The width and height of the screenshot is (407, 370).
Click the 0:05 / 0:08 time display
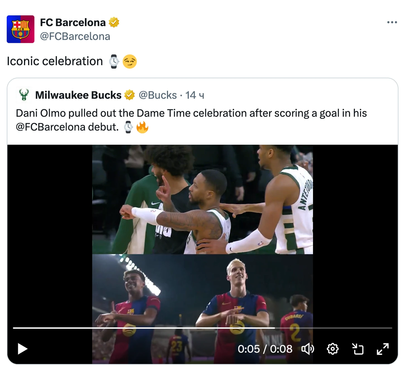click(x=265, y=349)
